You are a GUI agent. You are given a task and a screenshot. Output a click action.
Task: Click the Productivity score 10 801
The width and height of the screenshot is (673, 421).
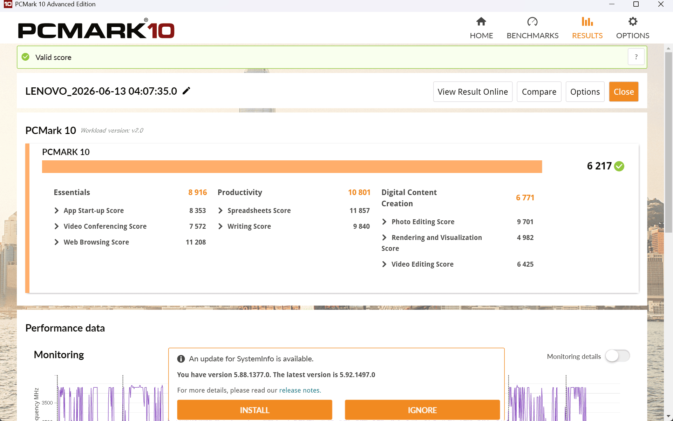point(359,192)
